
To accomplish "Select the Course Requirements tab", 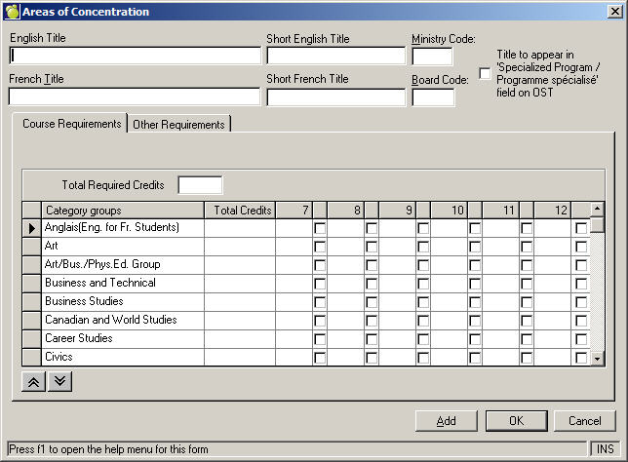I will tap(71, 124).
